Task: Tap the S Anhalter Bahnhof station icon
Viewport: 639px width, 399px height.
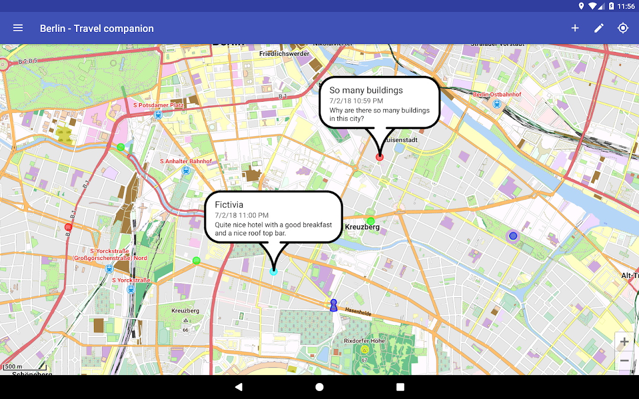Action: [x=186, y=170]
